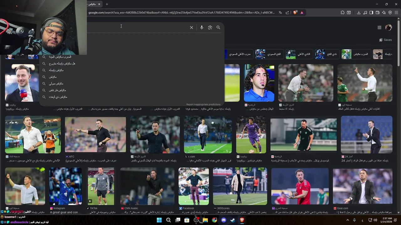Screen dimensions: 401x225
Task: Open 365Scores coach in coat image
Action: [240, 186]
